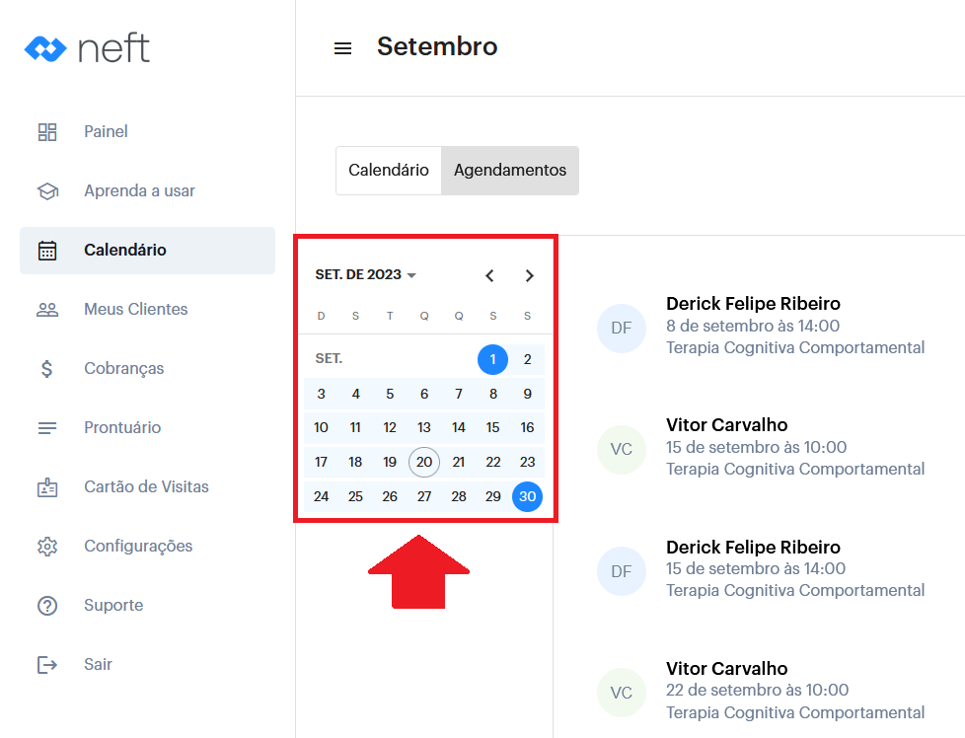Select day 20 in the mini calendar
The image size is (965, 738).
point(424,462)
